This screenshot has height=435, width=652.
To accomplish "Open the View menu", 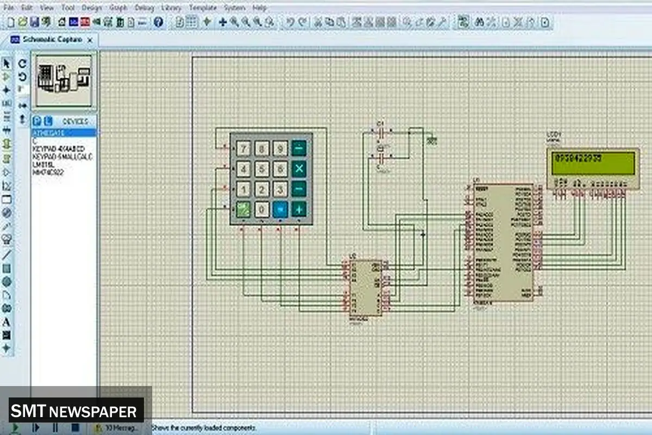I will coord(47,8).
